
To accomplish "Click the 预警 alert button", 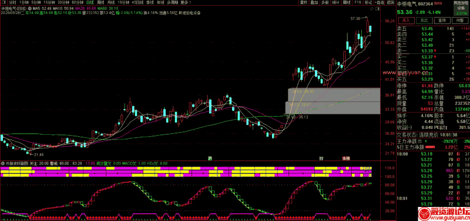I will click(460, 21).
